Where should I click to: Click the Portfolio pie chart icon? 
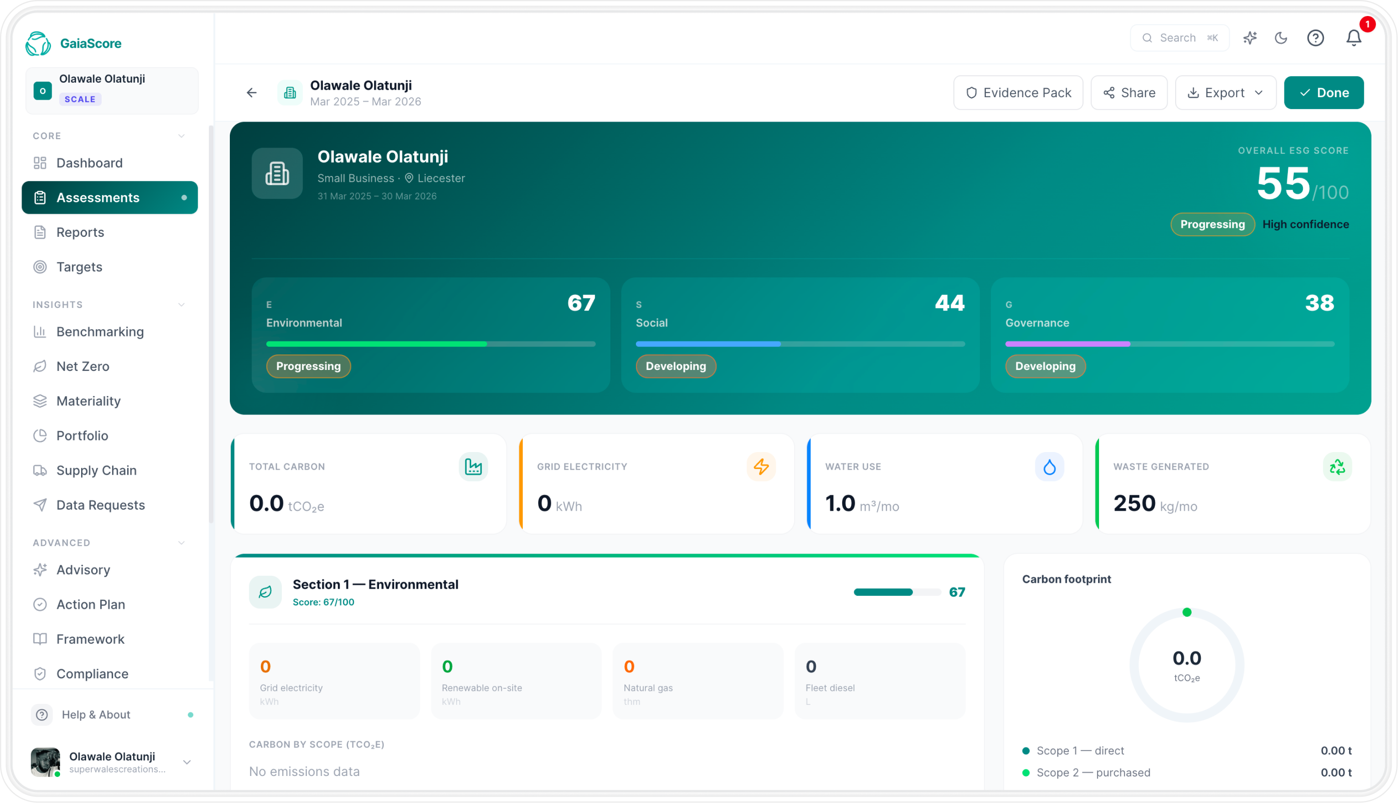(x=40, y=436)
